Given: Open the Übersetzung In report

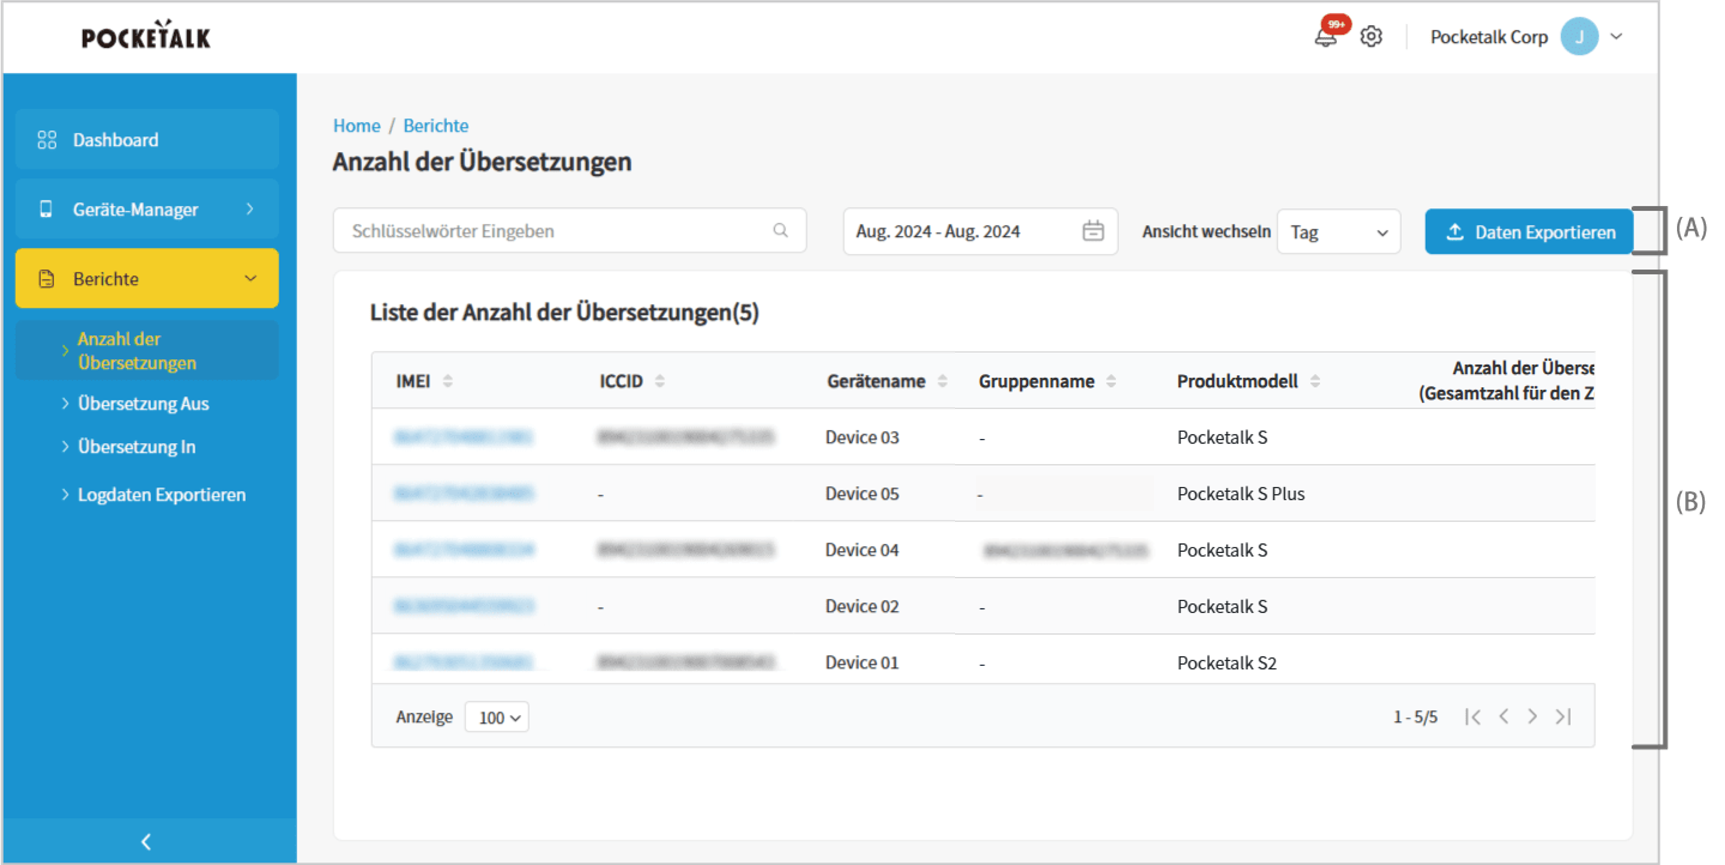Looking at the screenshot, I should [136, 446].
